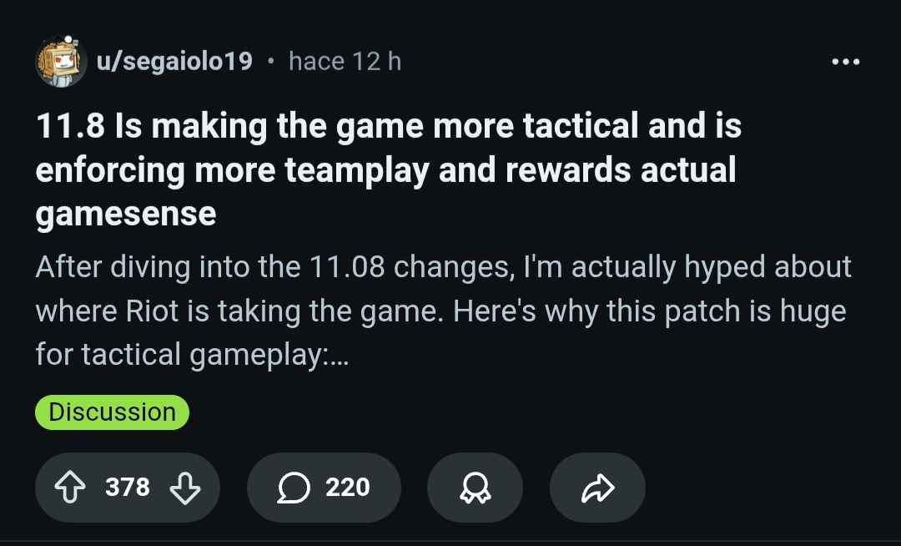The height and width of the screenshot is (546, 901).
Task: Open the post via its bold title
Action: click(388, 169)
